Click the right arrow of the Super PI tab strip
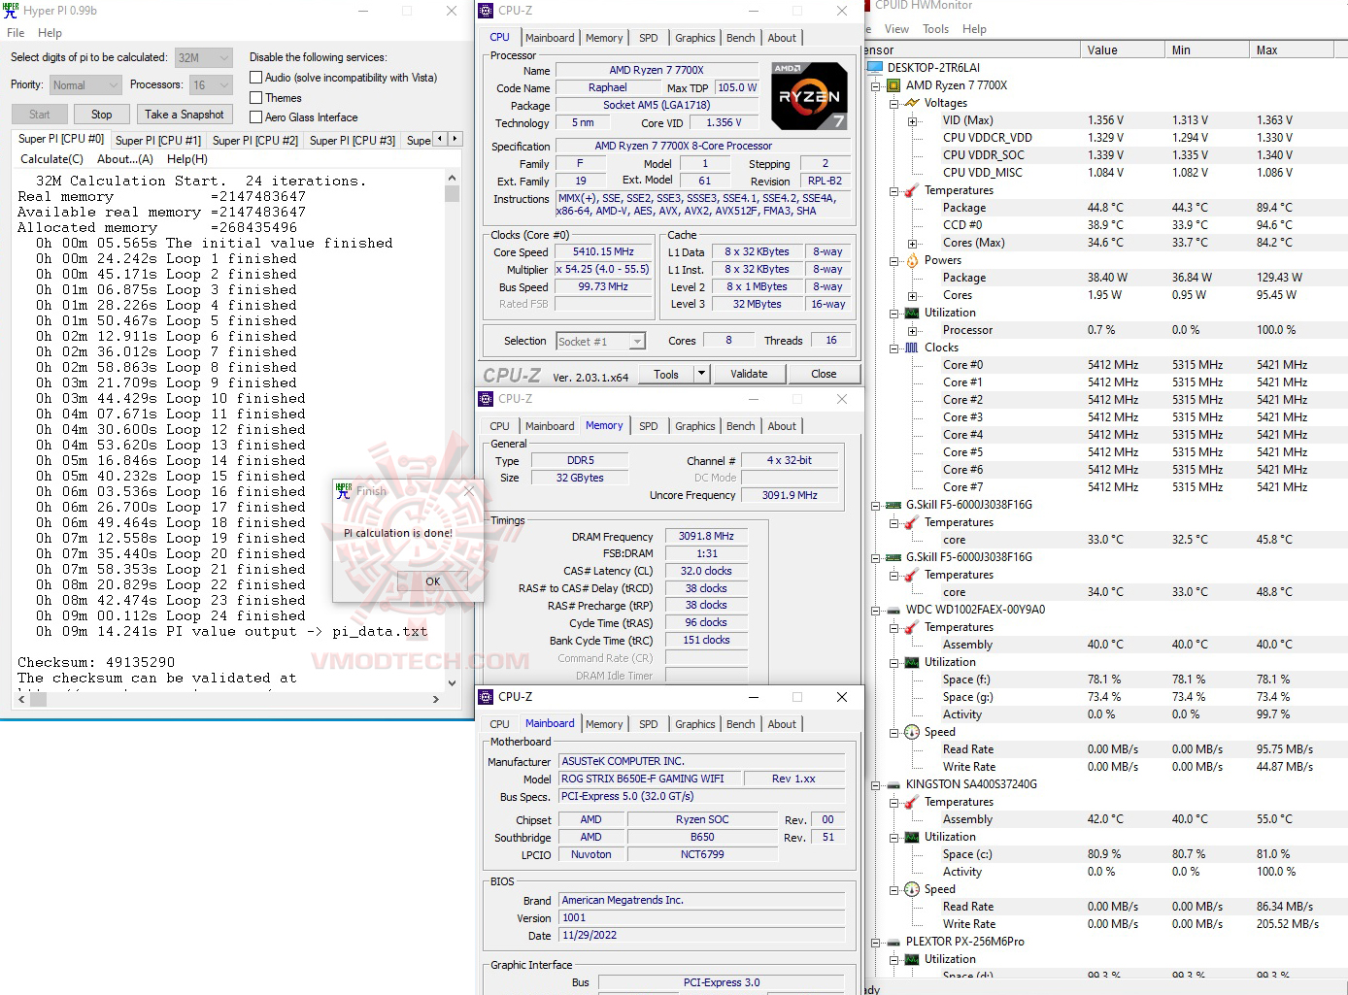Image resolution: width=1348 pixels, height=995 pixels. point(455,139)
